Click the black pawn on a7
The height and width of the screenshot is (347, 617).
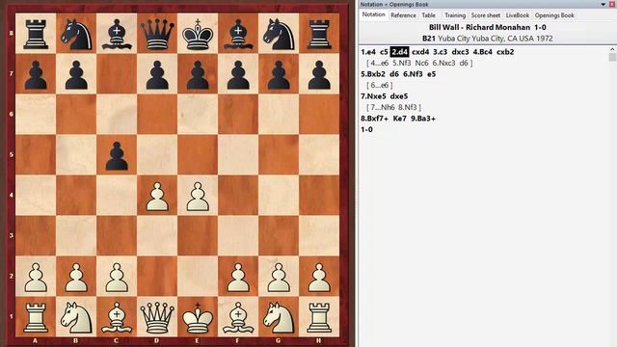(x=36, y=74)
